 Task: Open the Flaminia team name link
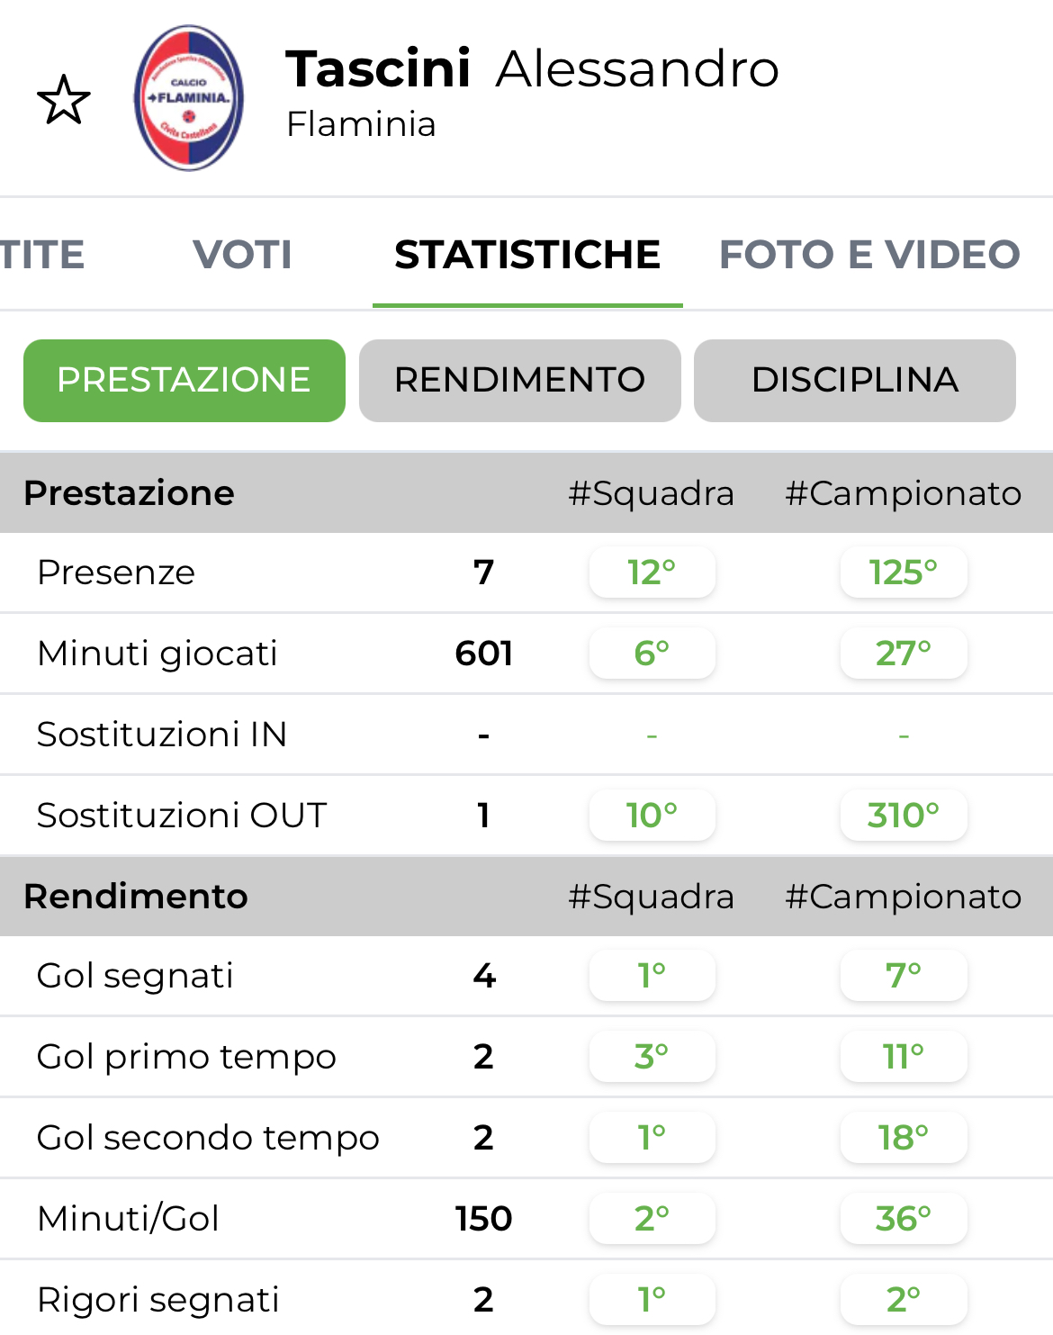[361, 124]
